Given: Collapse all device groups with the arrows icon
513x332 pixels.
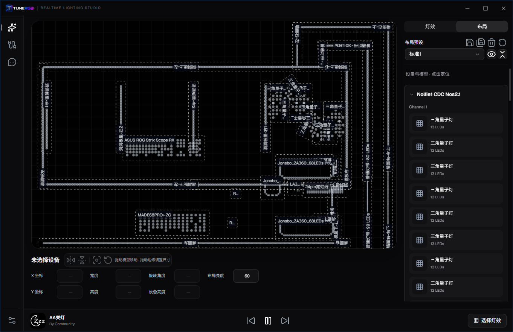Looking at the screenshot, I should [x=502, y=54].
